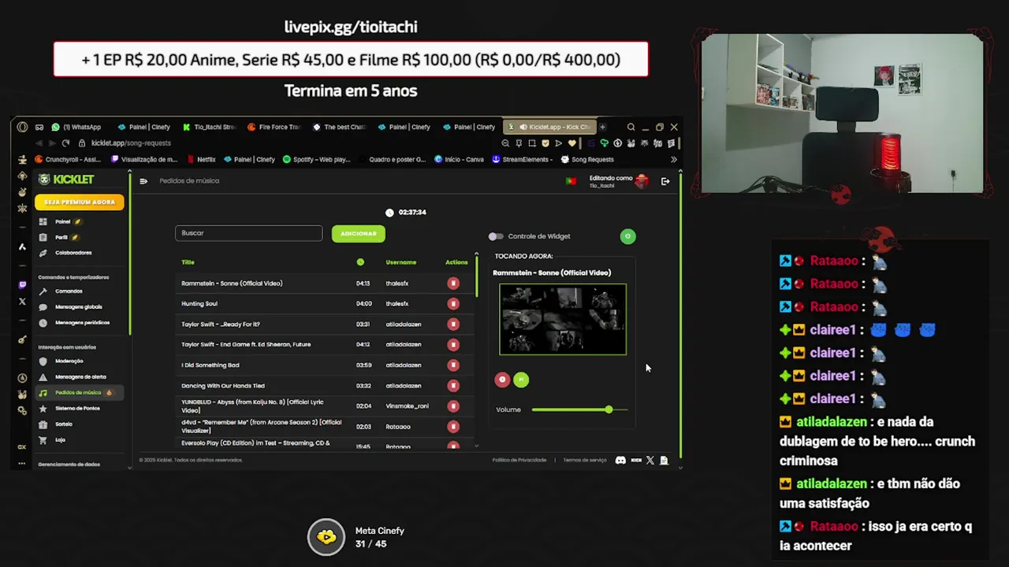
Task: Open Song Requests bookmark
Action: pos(587,159)
